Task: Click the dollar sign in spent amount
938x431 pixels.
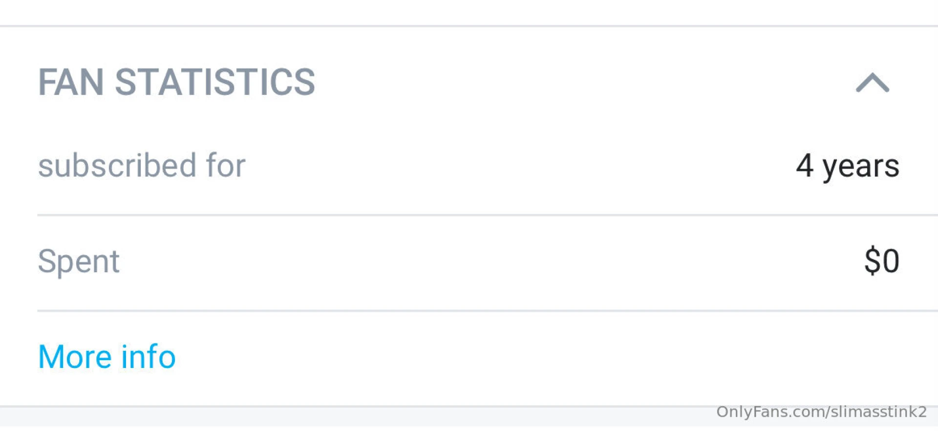Action: coord(872,261)
